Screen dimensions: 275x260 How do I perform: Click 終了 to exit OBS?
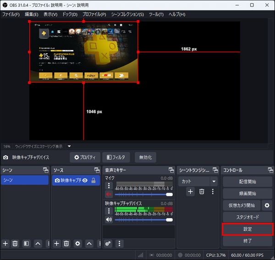point(247,241)
